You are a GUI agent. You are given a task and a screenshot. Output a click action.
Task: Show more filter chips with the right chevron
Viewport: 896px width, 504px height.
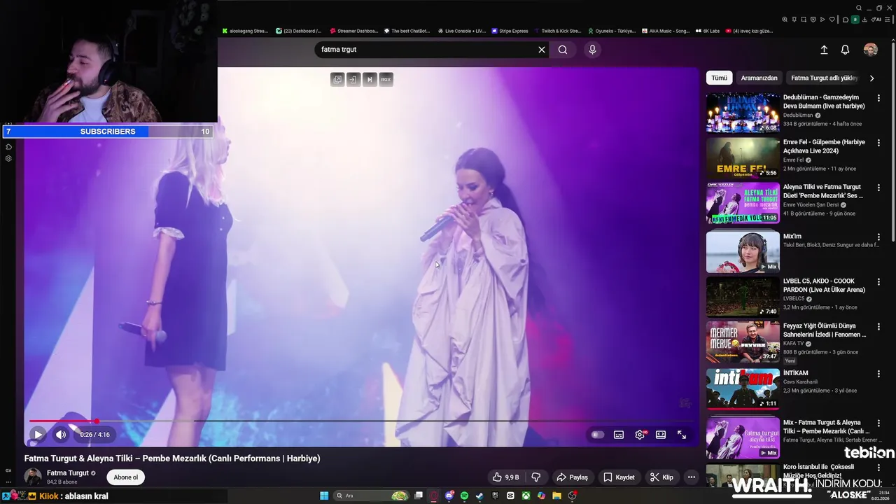[871, 78]
